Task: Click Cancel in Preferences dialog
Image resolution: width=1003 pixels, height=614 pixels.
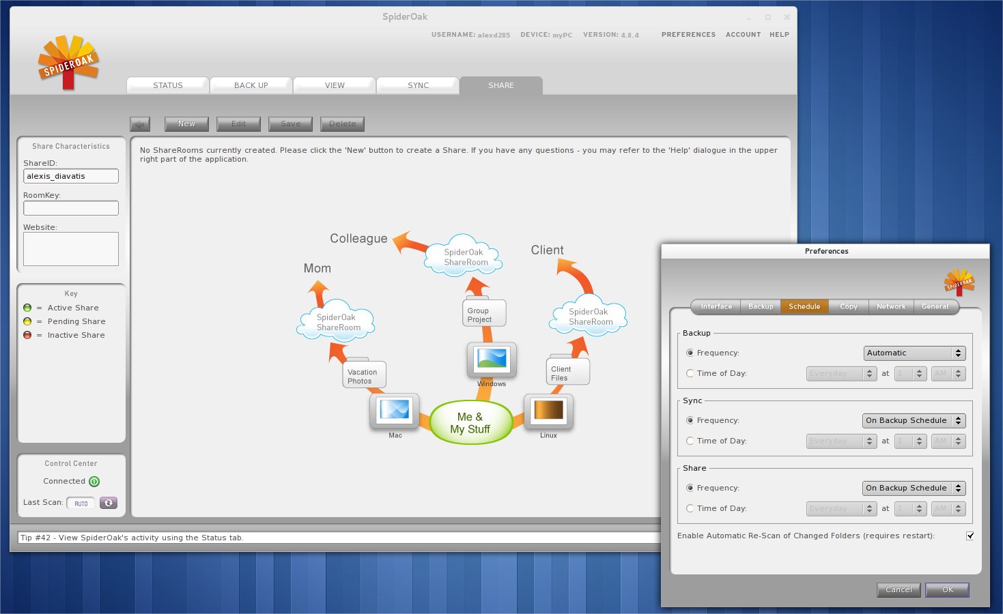Action: tap(899, 589)
